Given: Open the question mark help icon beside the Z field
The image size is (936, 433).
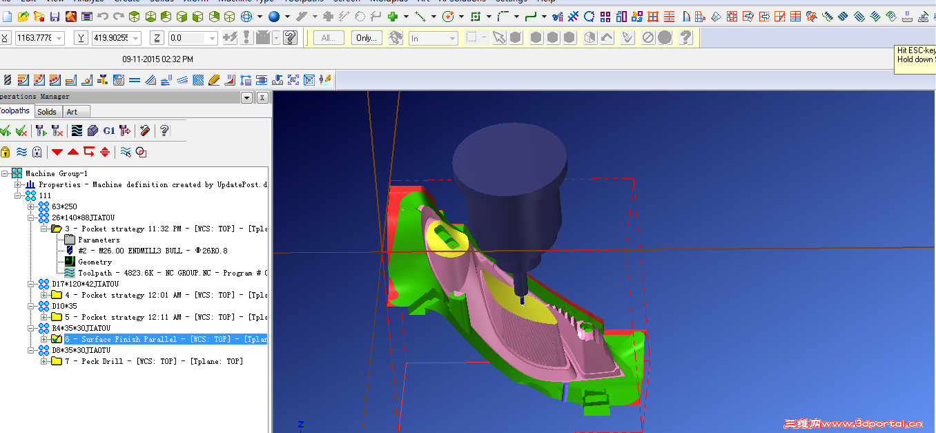Looking at the screenshot, I should (x=291, y=38).
